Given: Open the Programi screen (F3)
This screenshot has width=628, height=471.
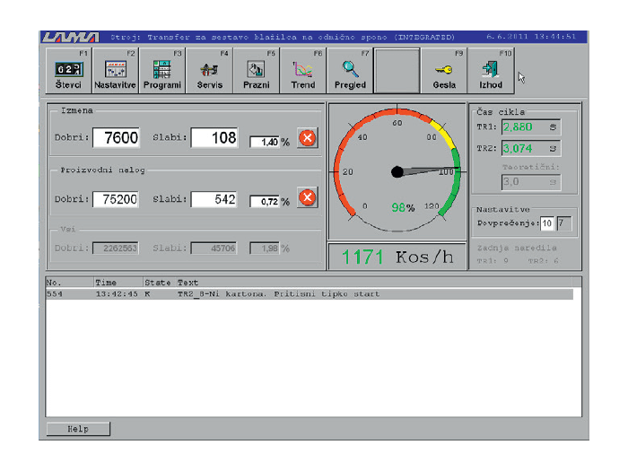Looking at the screenshot, I should pyautogui.click(x=162, y=71).
